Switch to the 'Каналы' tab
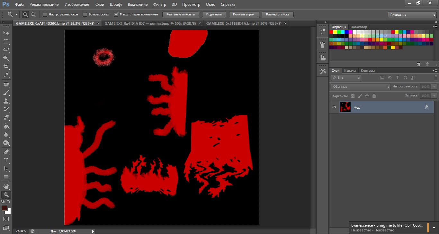 (x=350, y=71)
